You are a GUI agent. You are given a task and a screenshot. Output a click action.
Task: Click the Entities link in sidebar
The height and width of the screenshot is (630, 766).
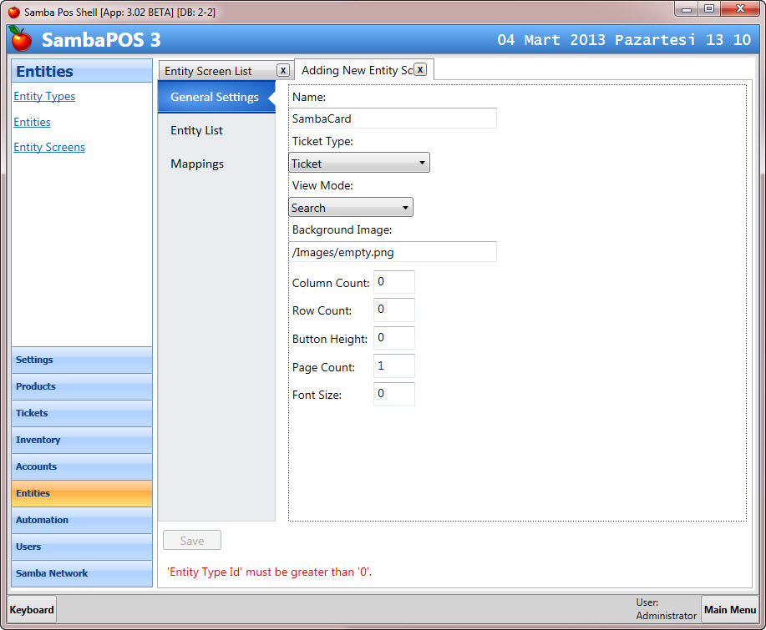[x=32, y=122]
